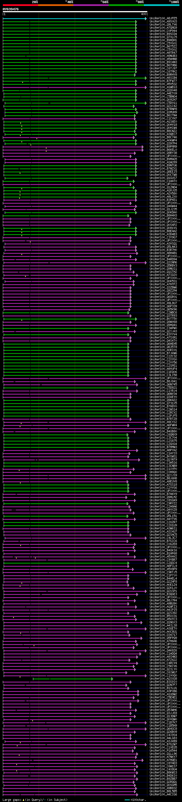Click the UniRef100_C5D011 identifier
The height and width of the screenshot is (802, 182).
click(x=163, y=103)
